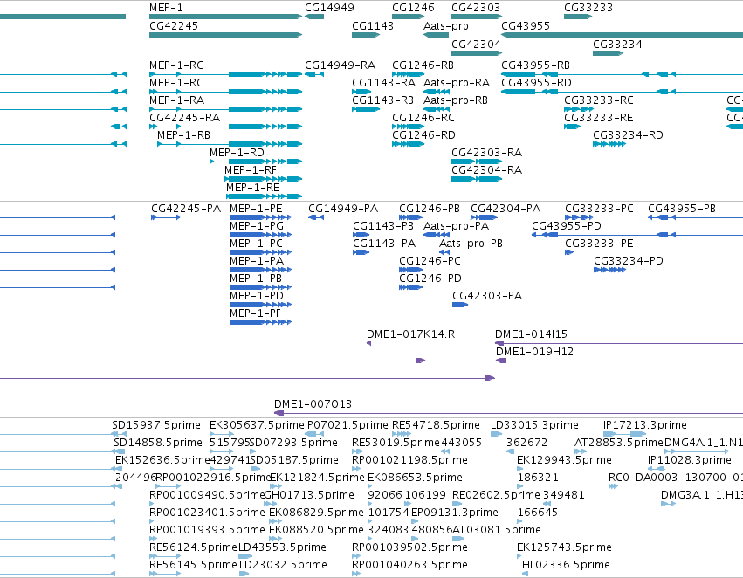Image resolution: width=743 pixels, height=578 pixels.
Task: Select clone DME1-019H12
Action: [x=619, y=361]
